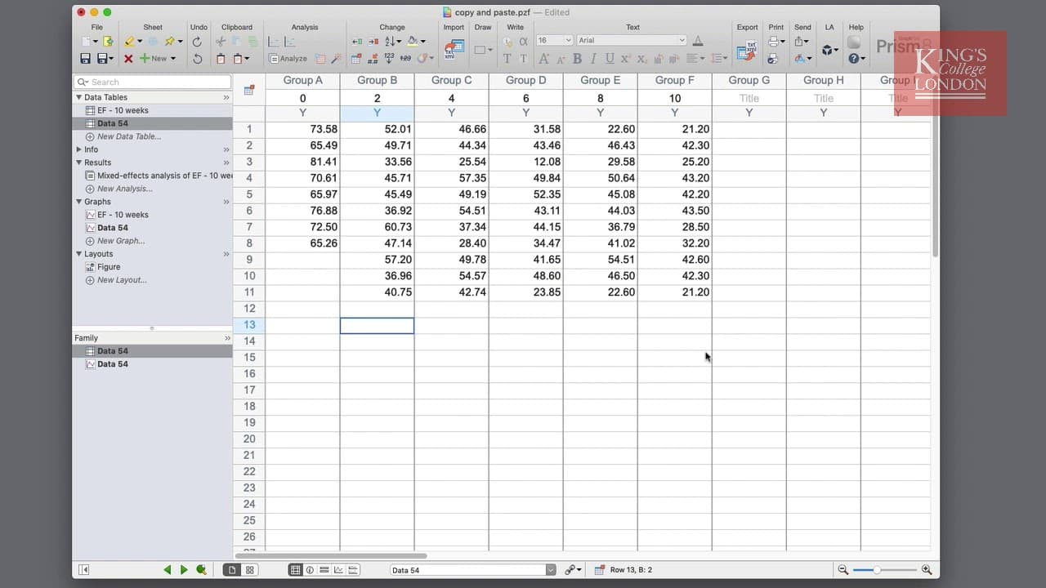Click New Layout link
Viewport: 1046px width, 588px height.
122,280
